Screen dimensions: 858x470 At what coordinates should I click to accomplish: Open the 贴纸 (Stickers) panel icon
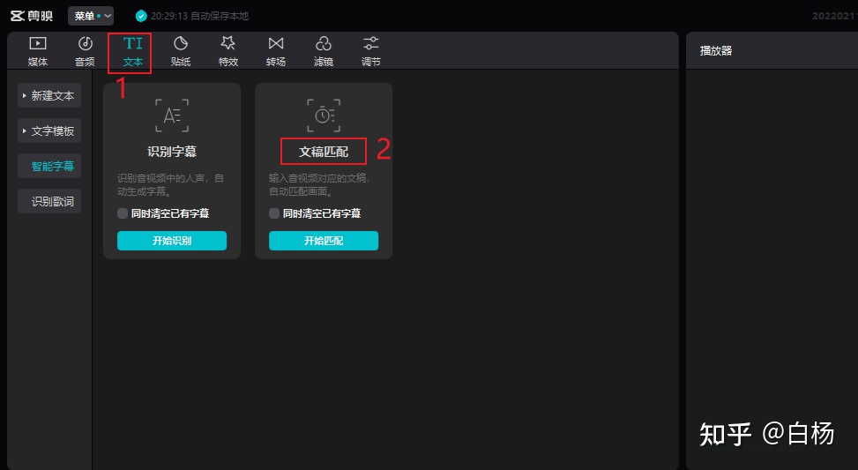click(x=180, y=44)
